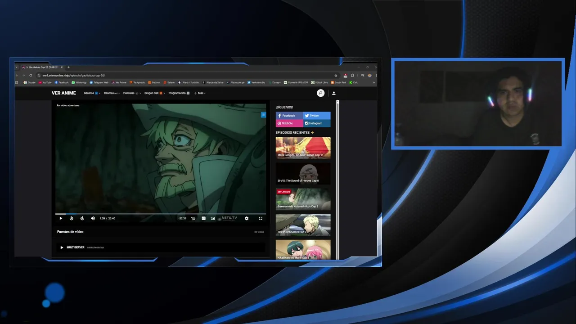The height and width of the screenshot is (324, 576).
Task: Open the site search magnifier icon
Action: tap(320, 93)
